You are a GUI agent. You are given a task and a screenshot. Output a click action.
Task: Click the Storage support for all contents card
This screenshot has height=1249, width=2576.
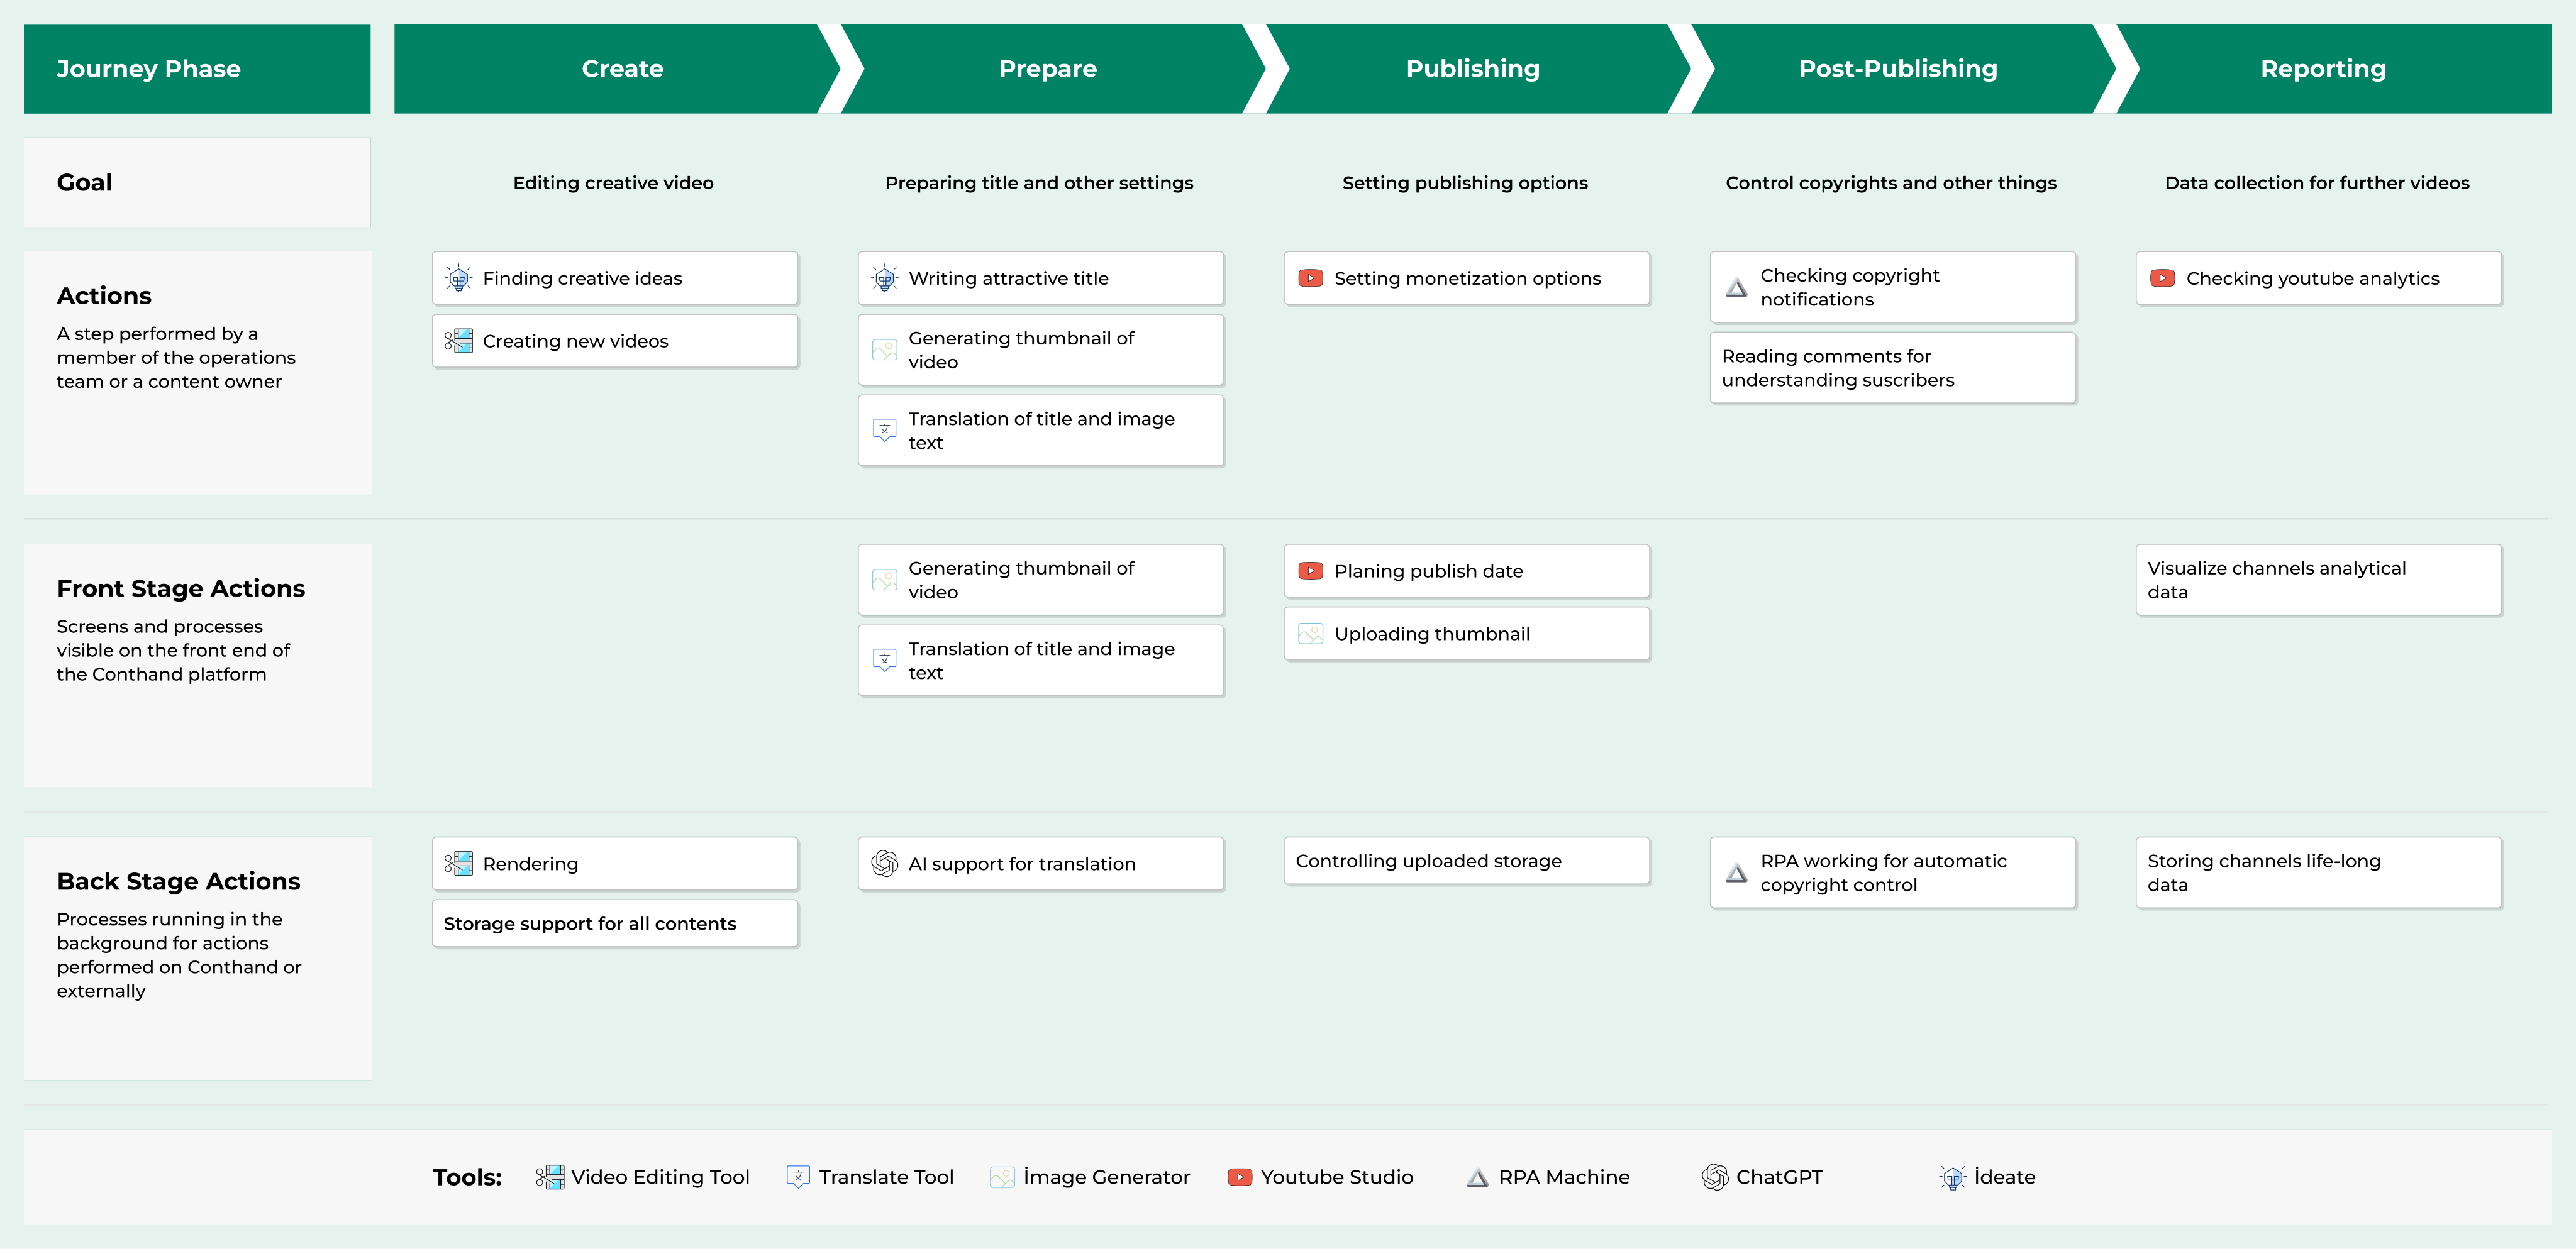[614, 923]
